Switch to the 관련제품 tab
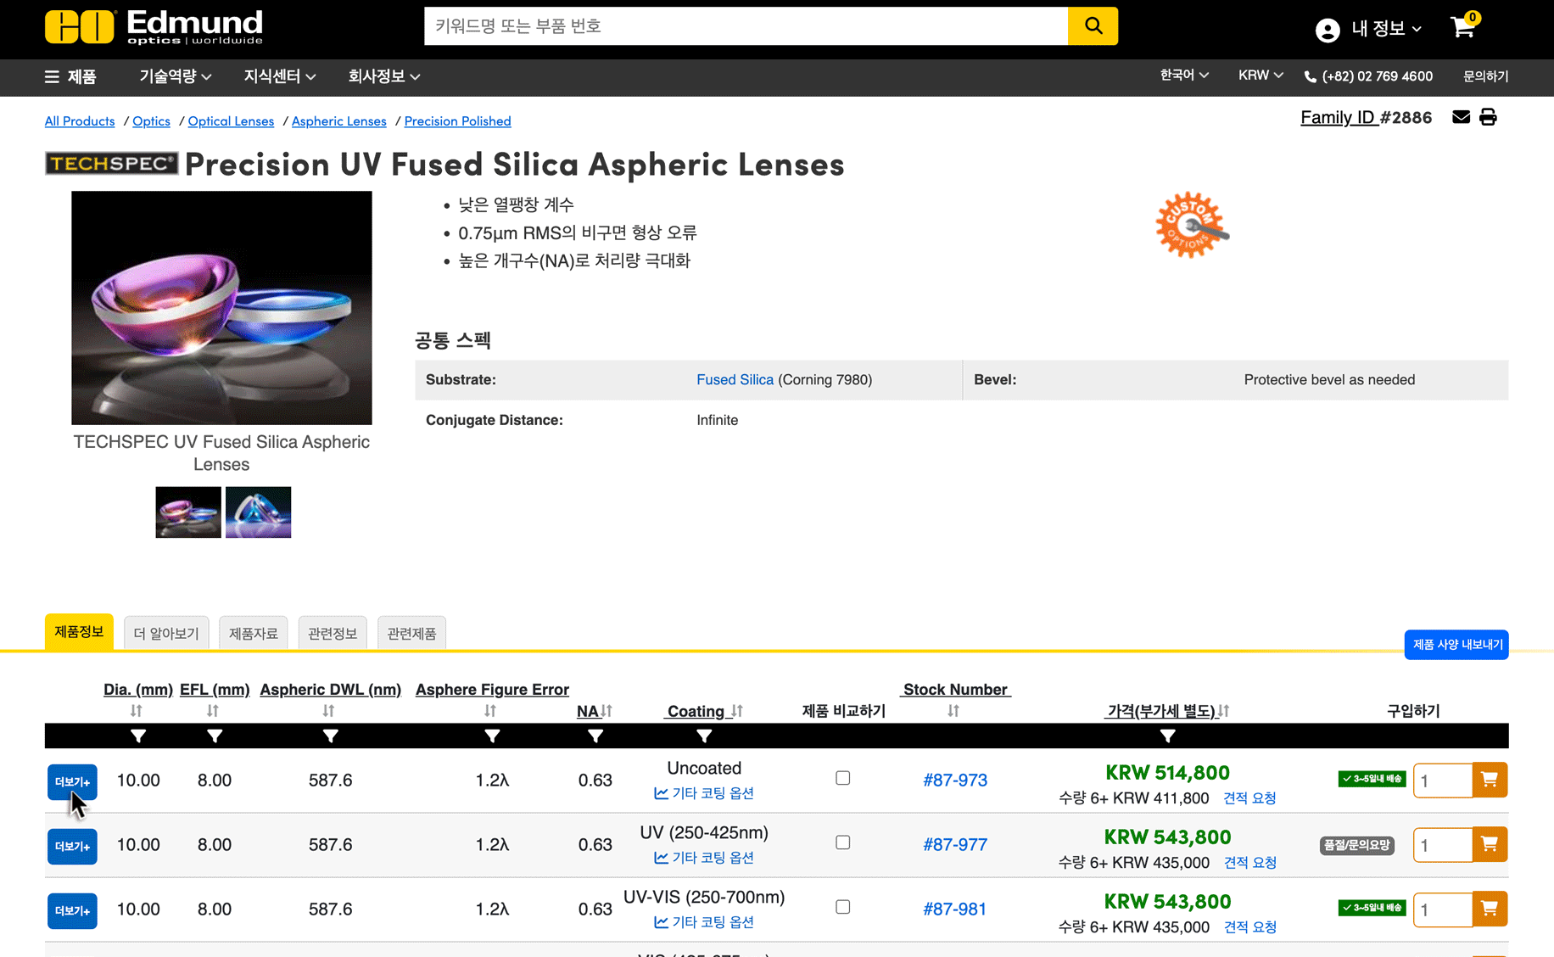 [411, 634]
